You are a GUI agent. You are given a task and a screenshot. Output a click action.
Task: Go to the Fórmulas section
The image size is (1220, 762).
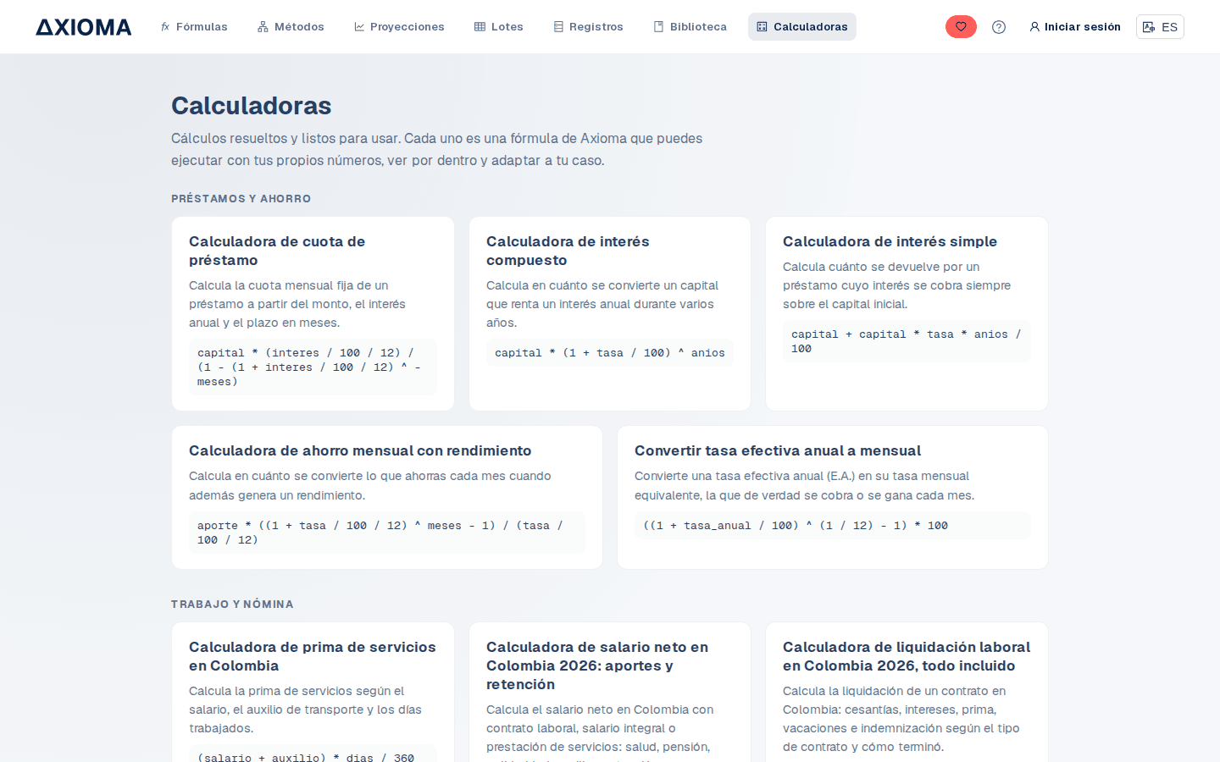click(194, 27)
